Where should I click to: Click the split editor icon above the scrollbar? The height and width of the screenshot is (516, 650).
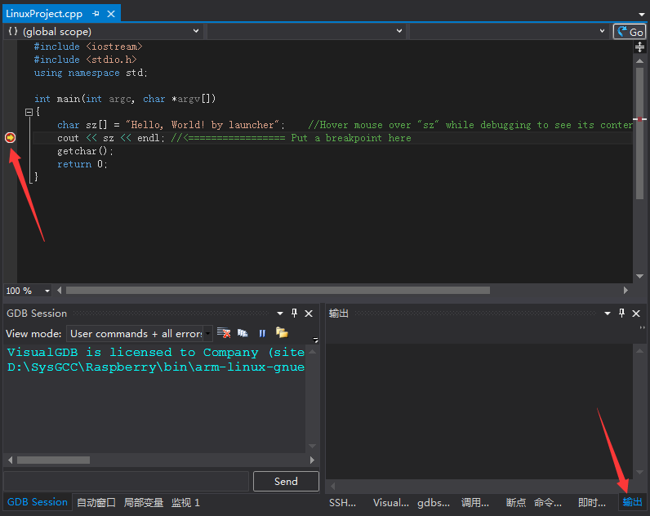click(x=639, y=47)
